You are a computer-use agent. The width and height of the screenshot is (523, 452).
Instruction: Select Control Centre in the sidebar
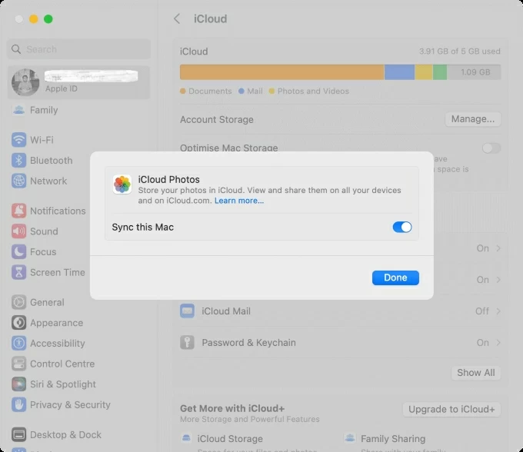click(62, 364)
